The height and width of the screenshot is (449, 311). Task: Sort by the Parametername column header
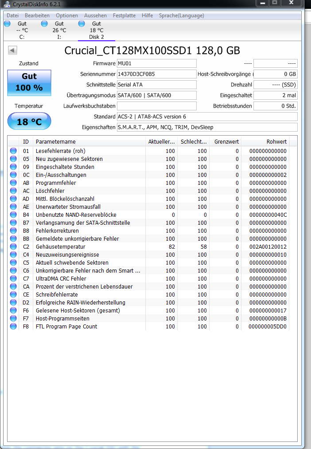[89, 142]
